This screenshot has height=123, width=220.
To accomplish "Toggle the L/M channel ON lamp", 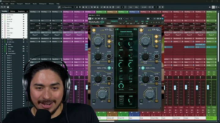I will point(94,30).
